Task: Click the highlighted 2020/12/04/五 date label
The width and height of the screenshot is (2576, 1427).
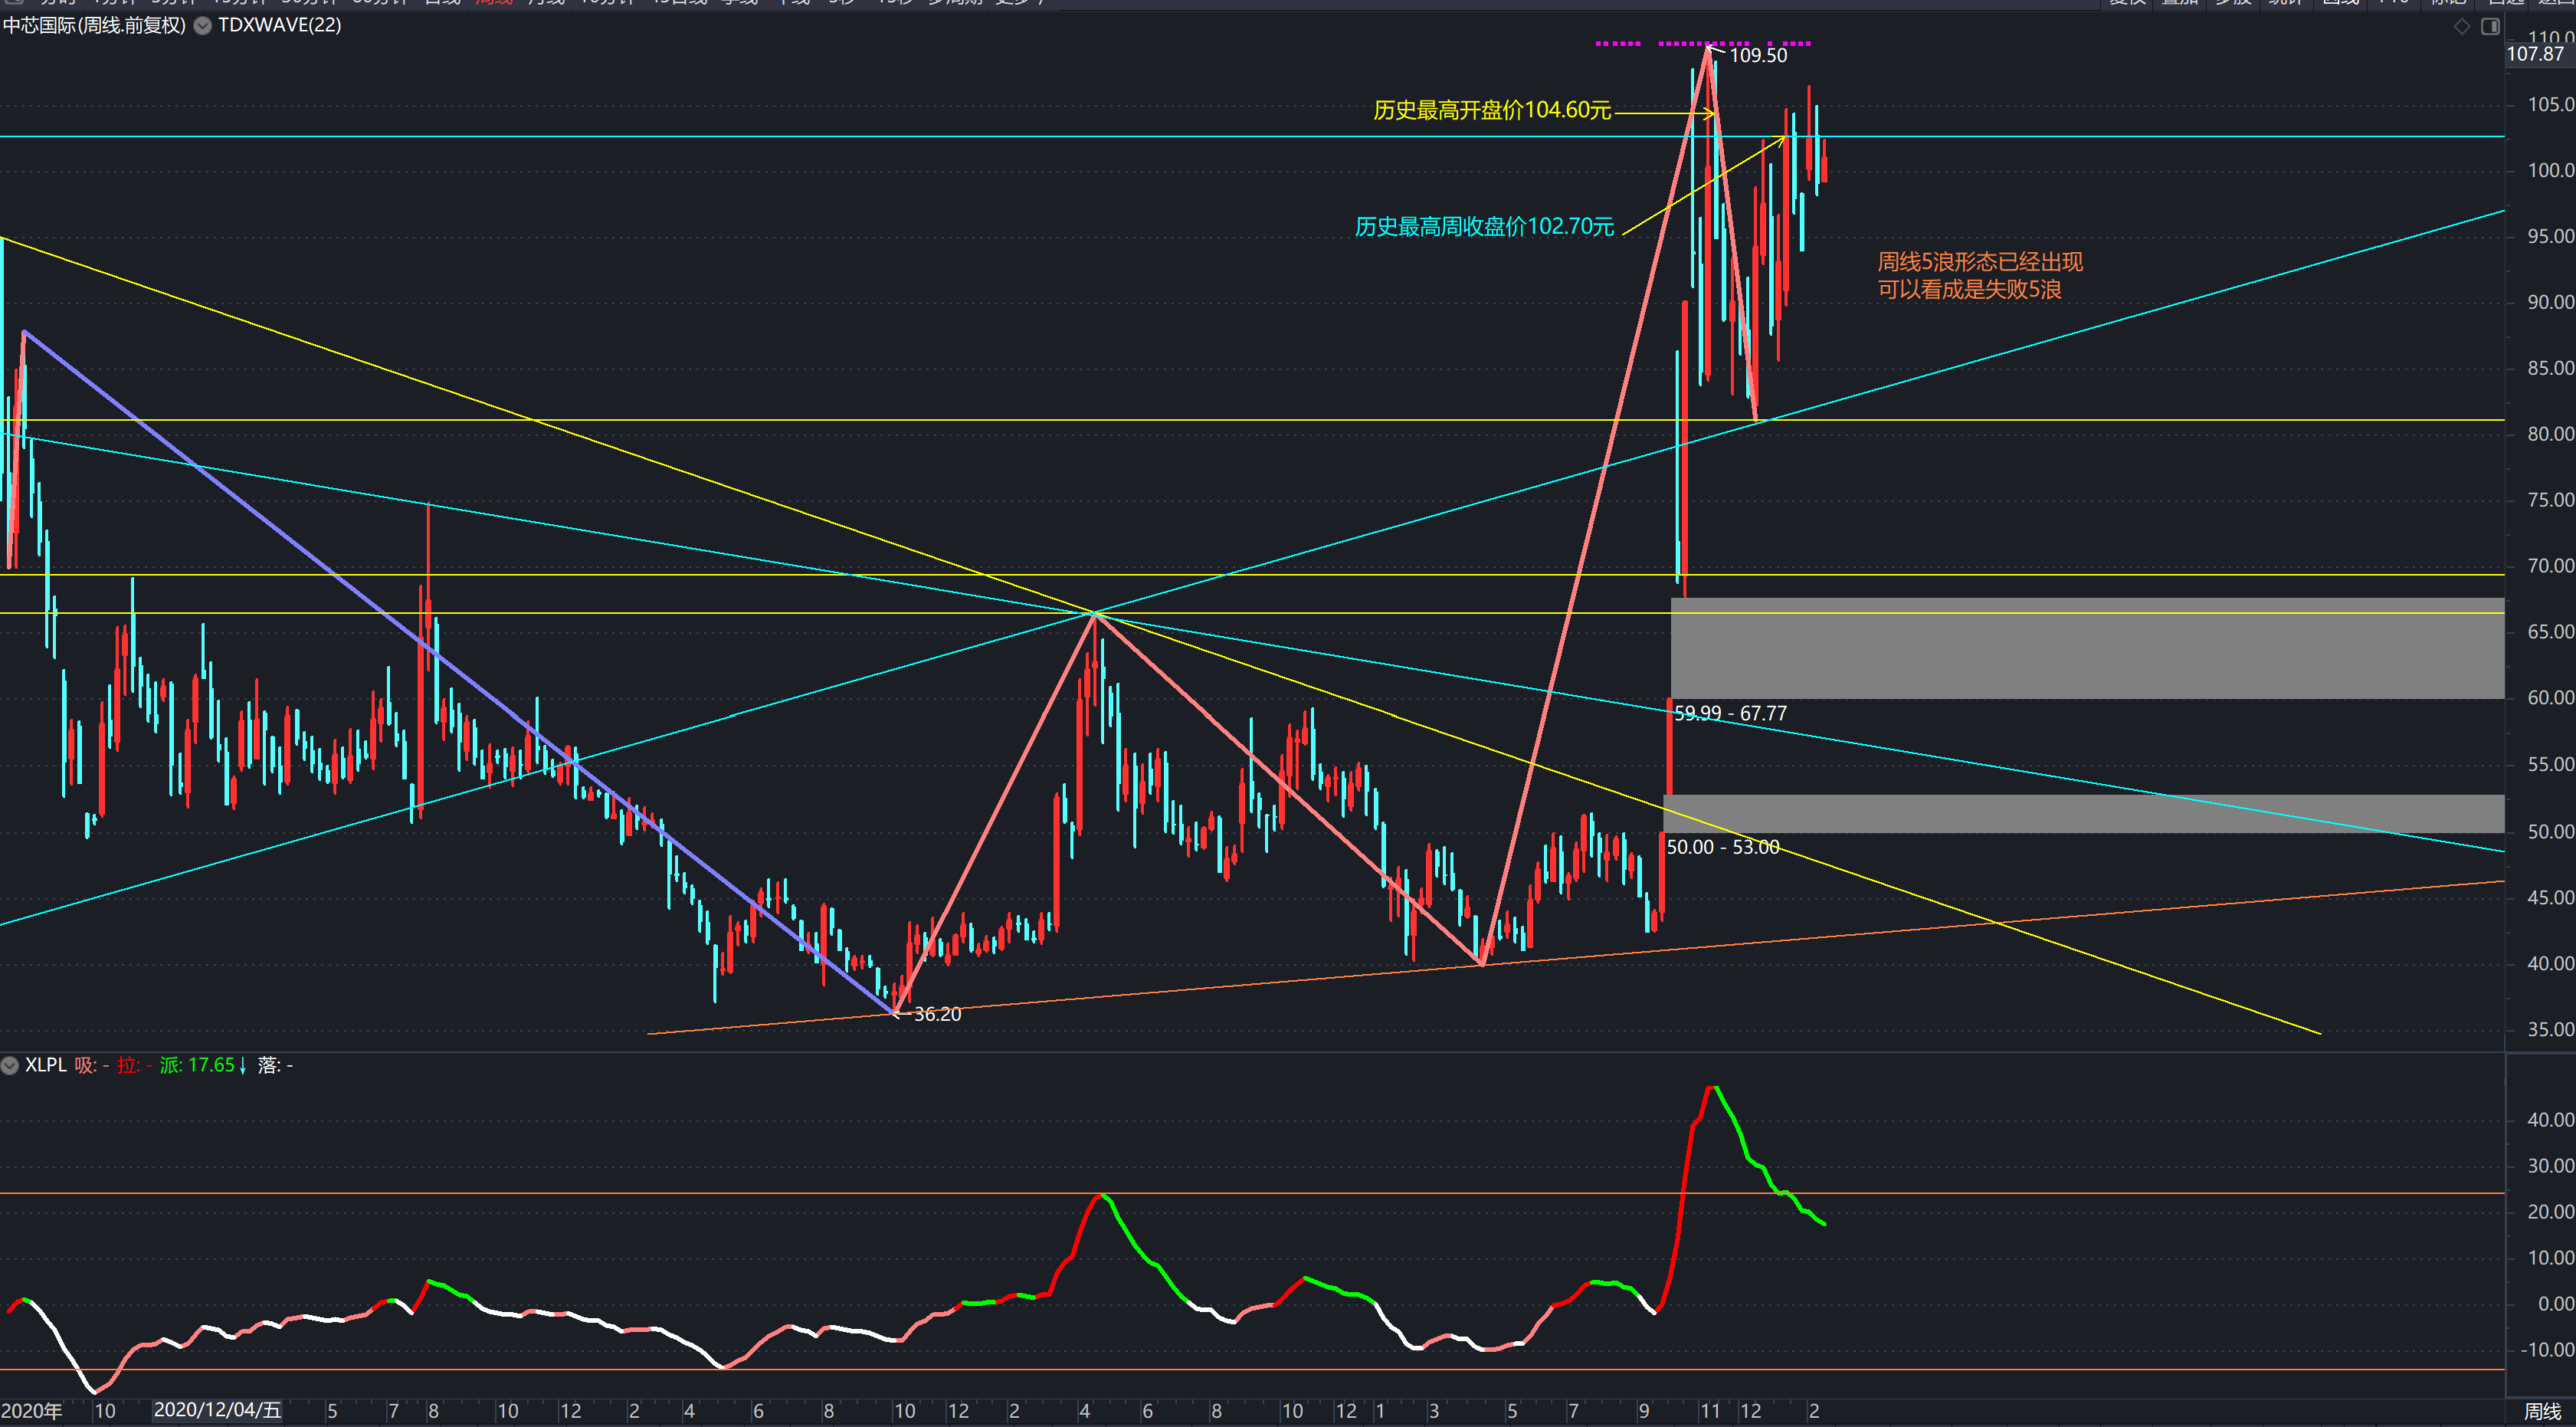Action: [217, 1411]
